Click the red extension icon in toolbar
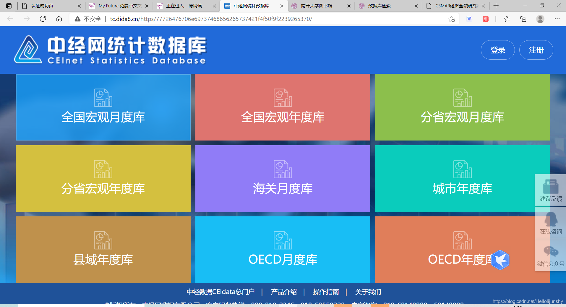 tap(486, 19)
